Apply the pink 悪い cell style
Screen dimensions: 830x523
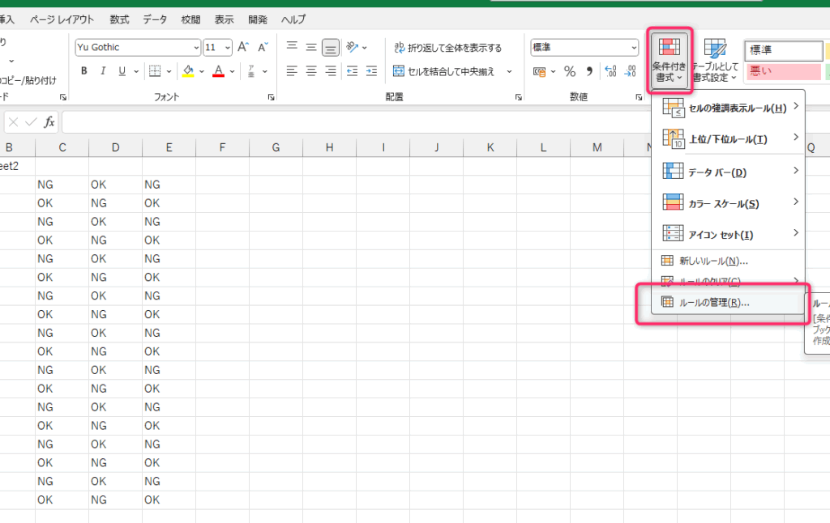coord(783,71)
